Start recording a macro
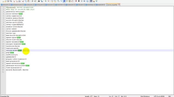 click(76, 1)
